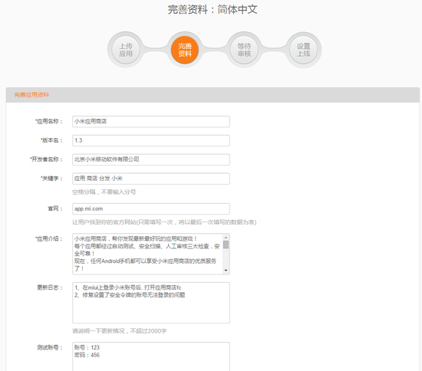Click inside the 测试账号 text area
422x371 pixels.
click(x=151, y=356)
